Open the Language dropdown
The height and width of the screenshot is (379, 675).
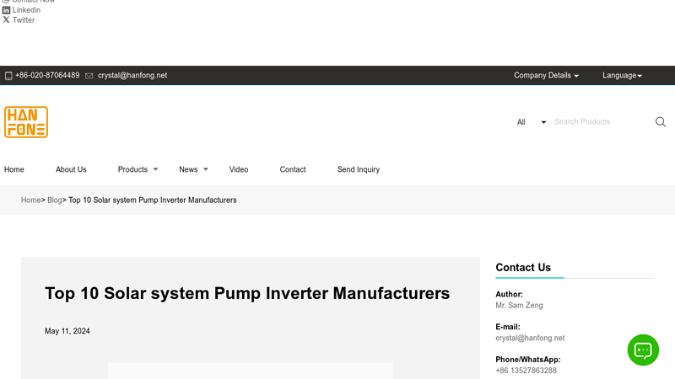pos(622,75)
